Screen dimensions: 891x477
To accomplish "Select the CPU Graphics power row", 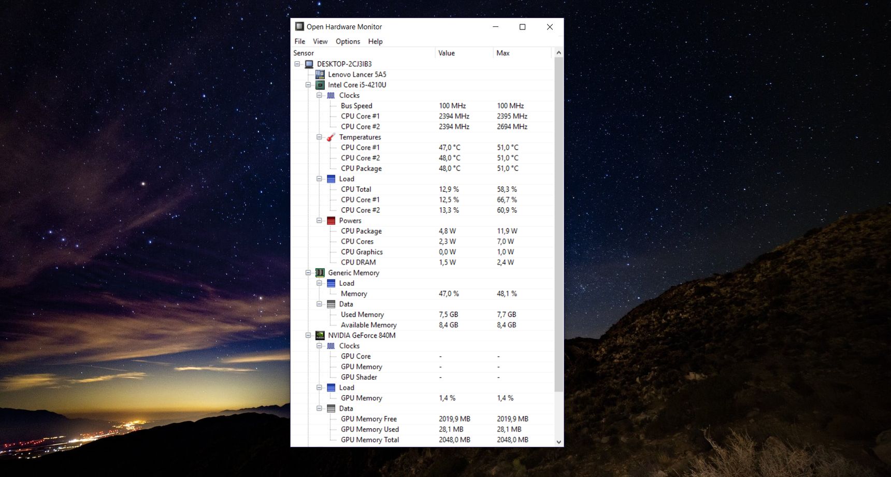I will [422, 252].
